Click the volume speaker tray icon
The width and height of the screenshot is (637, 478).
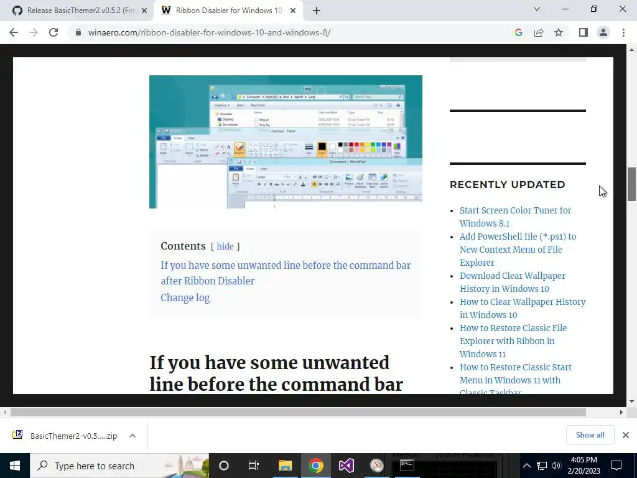click(x=556, y=466)
